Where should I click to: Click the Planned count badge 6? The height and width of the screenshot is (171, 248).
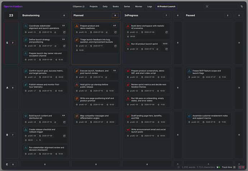(x=115, y=15)
